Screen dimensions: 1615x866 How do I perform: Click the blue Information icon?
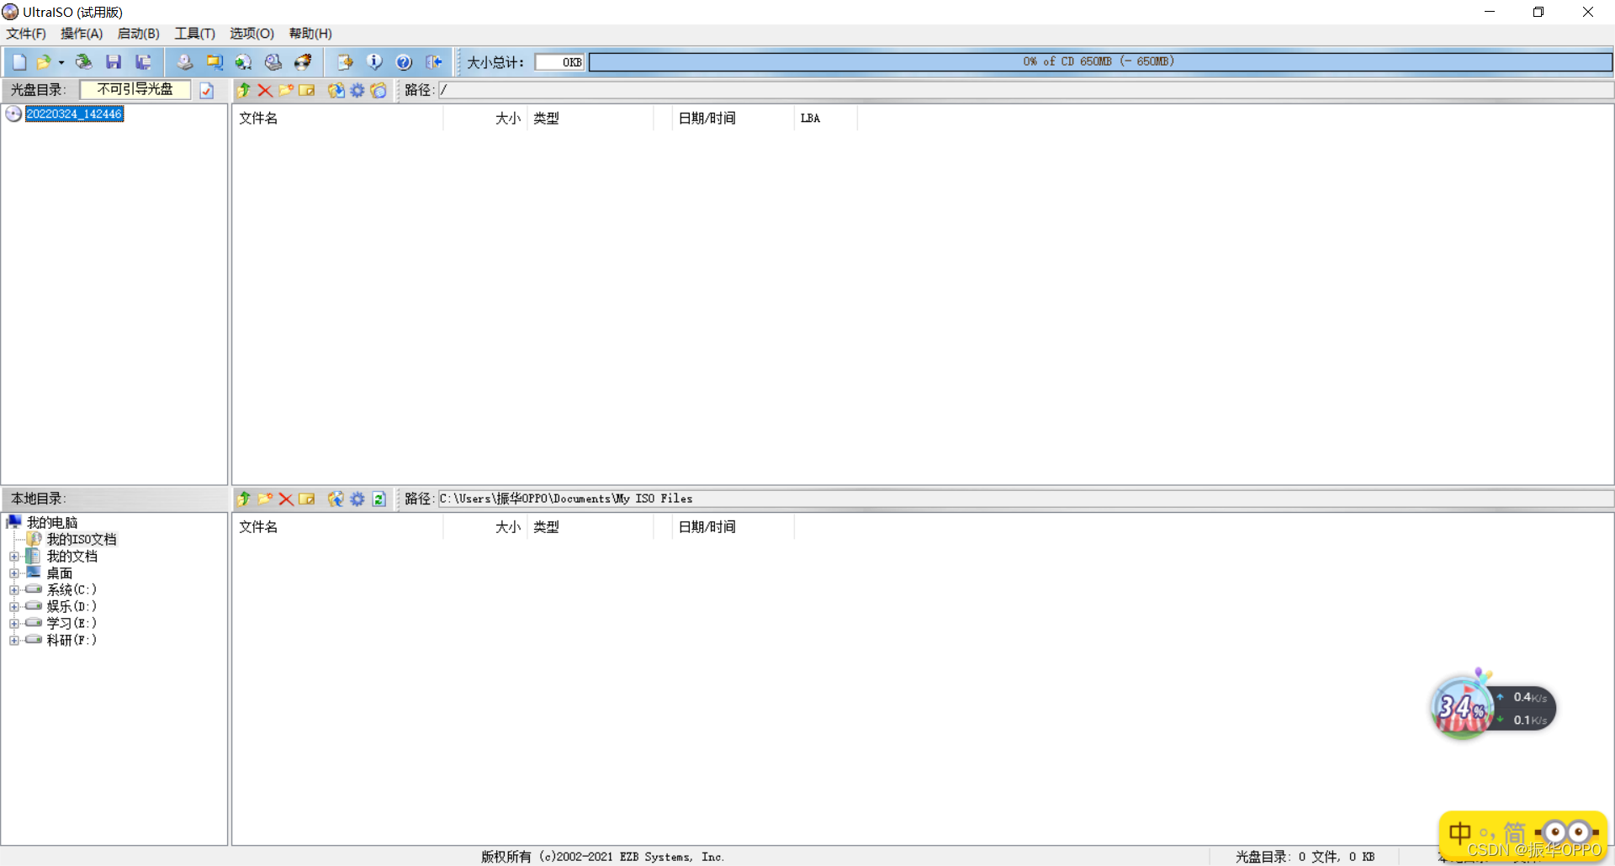pyautogui.click(x=374, y=62)
